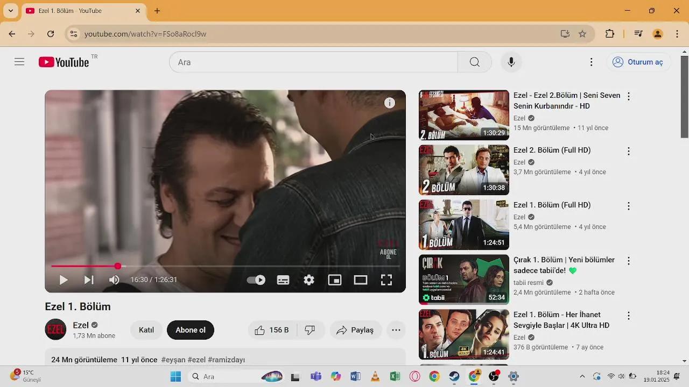The width and height of the screenshot is (689, 387).
Task: Reload the current page
Action: (51, 34)
